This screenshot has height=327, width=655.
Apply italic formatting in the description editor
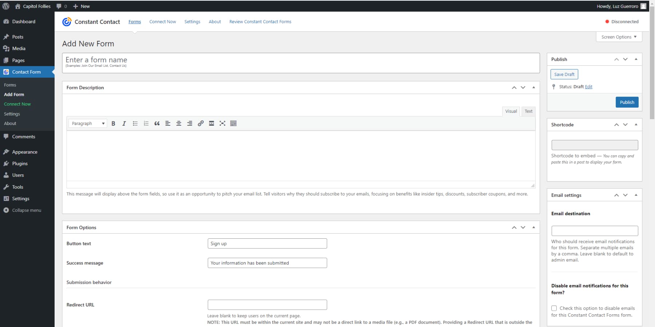pyautogui.click(x=124, y=123)
